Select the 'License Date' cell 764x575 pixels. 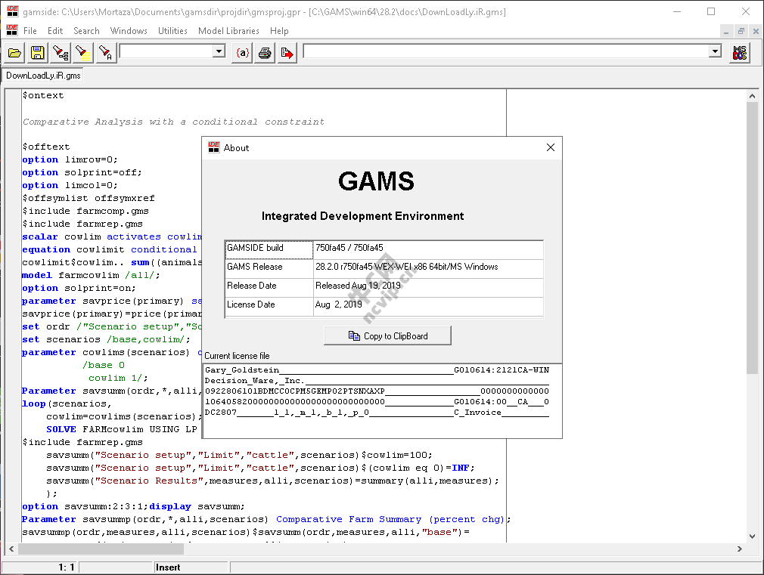(x=269, y=306)
